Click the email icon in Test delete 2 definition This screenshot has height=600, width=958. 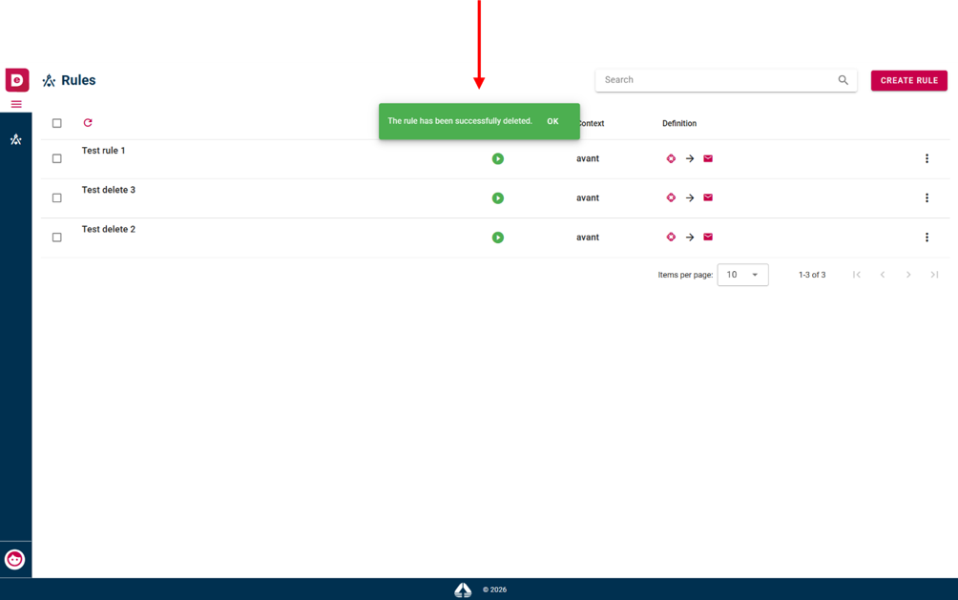point(708,237)
